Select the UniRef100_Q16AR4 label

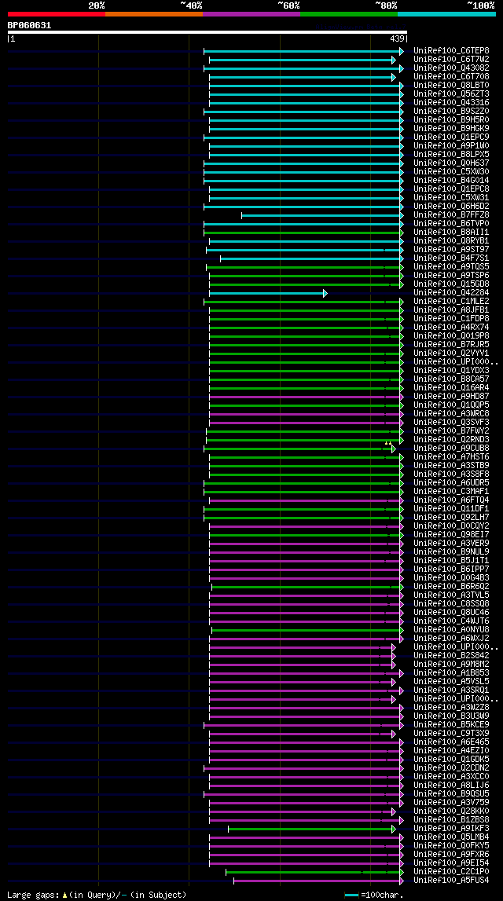point(451,388)
